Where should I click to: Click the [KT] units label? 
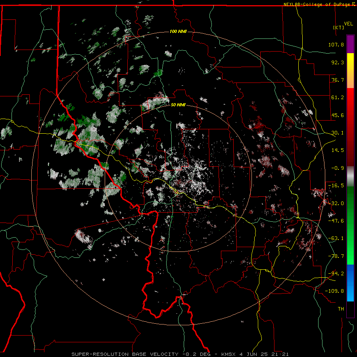339,27
